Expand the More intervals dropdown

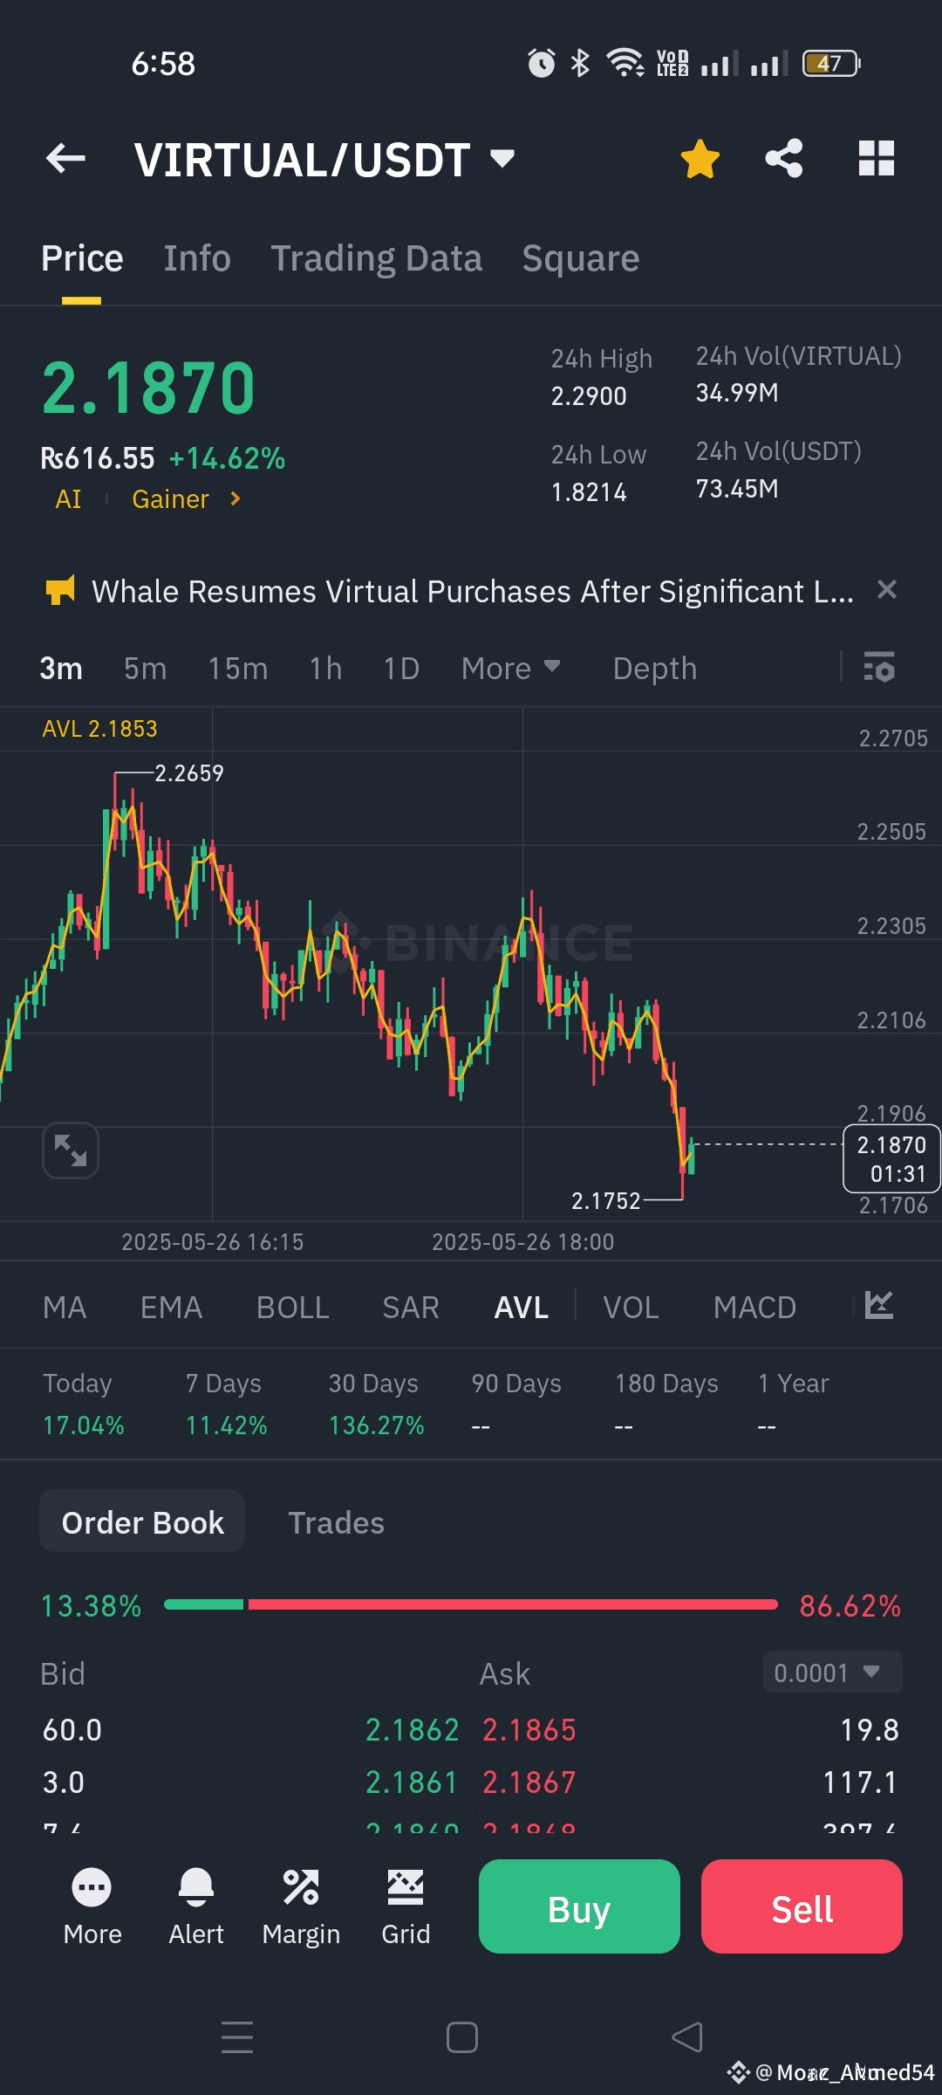(x=510, y=669)
